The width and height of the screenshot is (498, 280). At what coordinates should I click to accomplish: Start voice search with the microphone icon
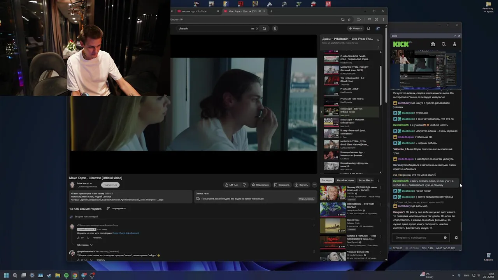275,28
